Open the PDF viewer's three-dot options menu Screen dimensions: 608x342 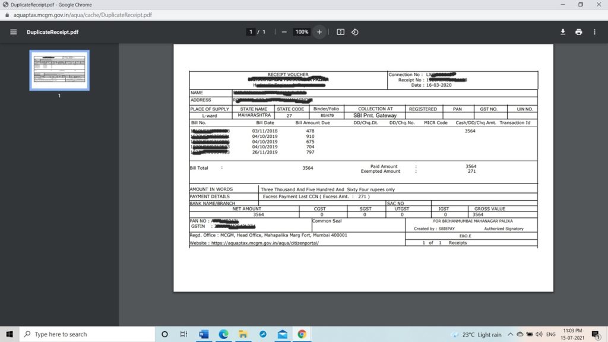594,32
